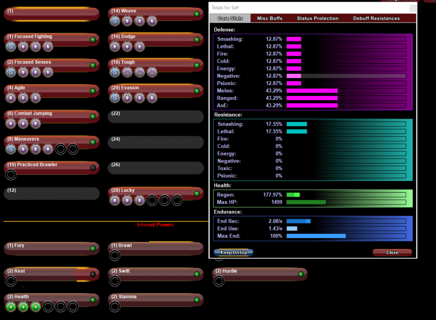The image size is (436, 320).
Task: Click the empty slot under Brawl
Action: (115, 255)
